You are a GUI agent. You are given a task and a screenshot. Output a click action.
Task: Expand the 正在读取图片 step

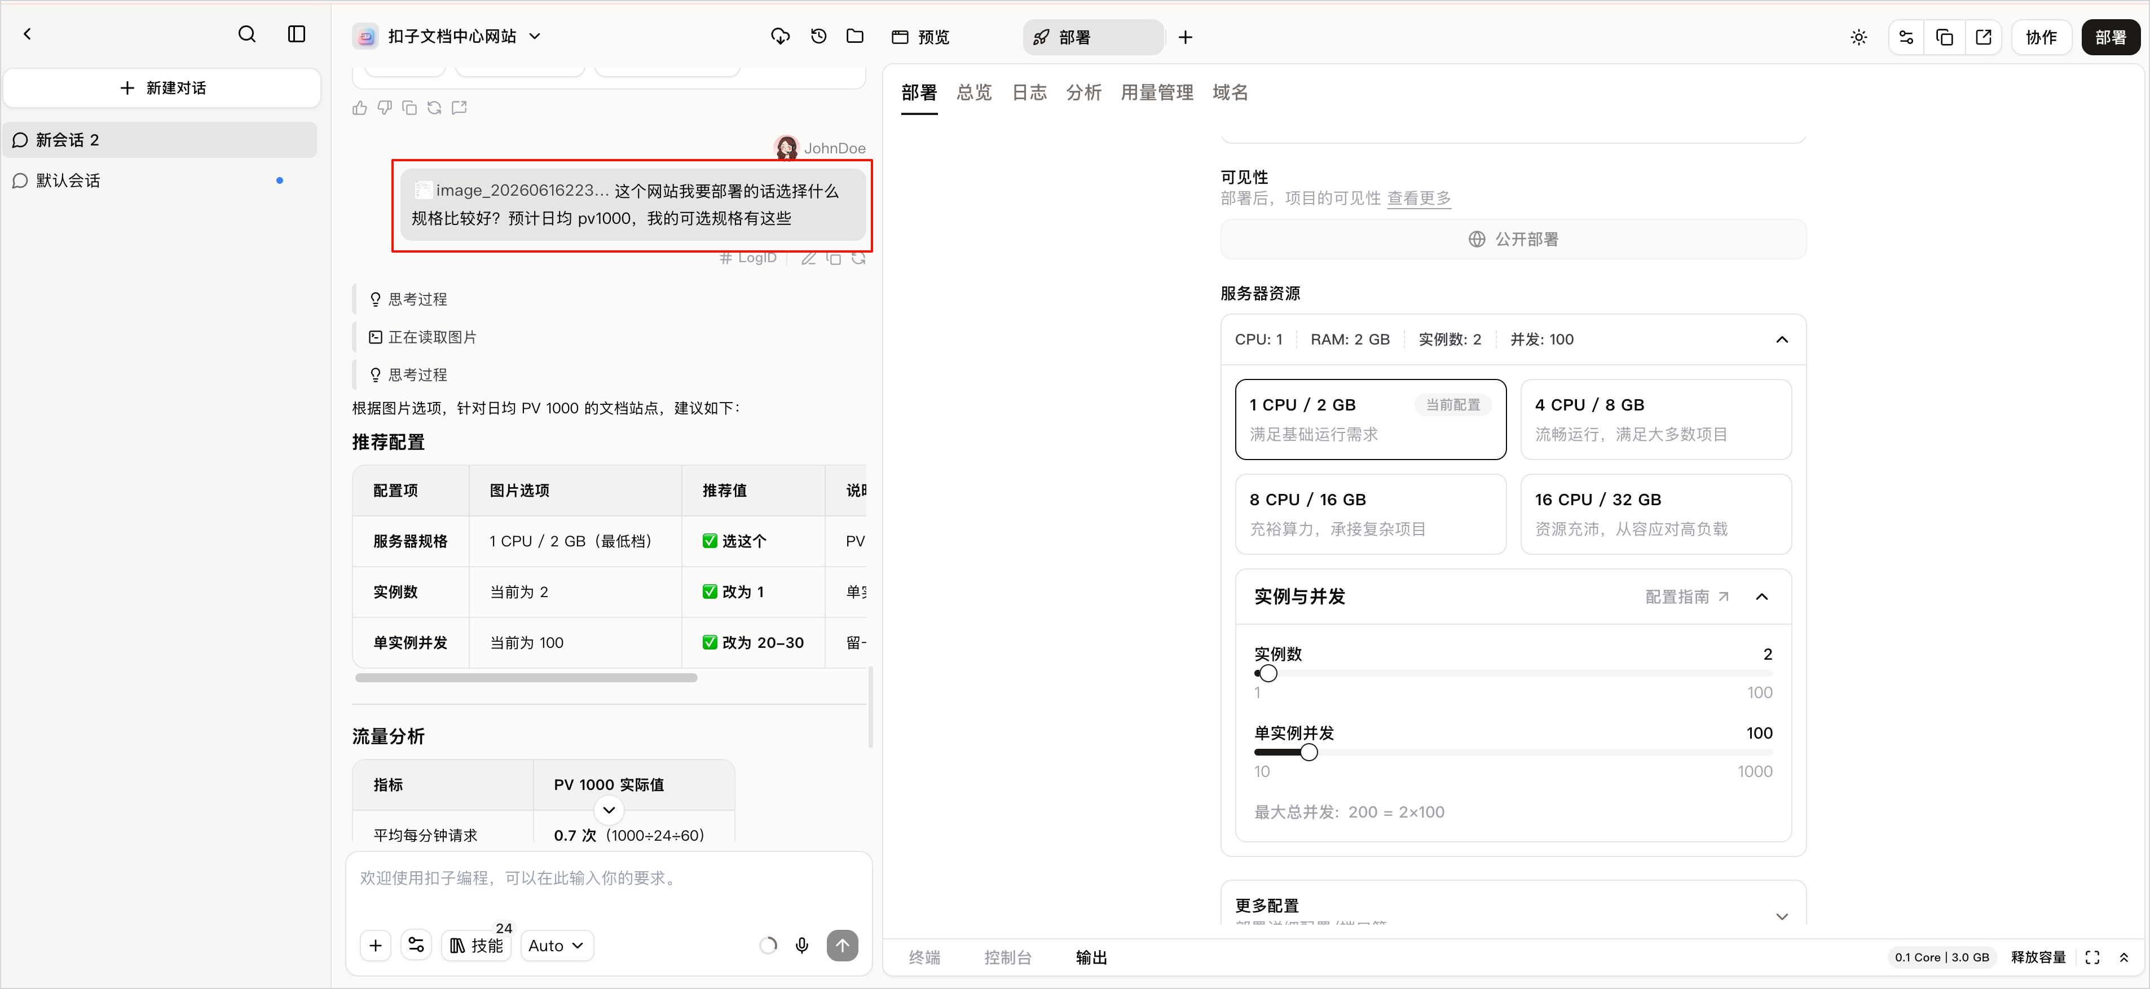pos(422,337)
